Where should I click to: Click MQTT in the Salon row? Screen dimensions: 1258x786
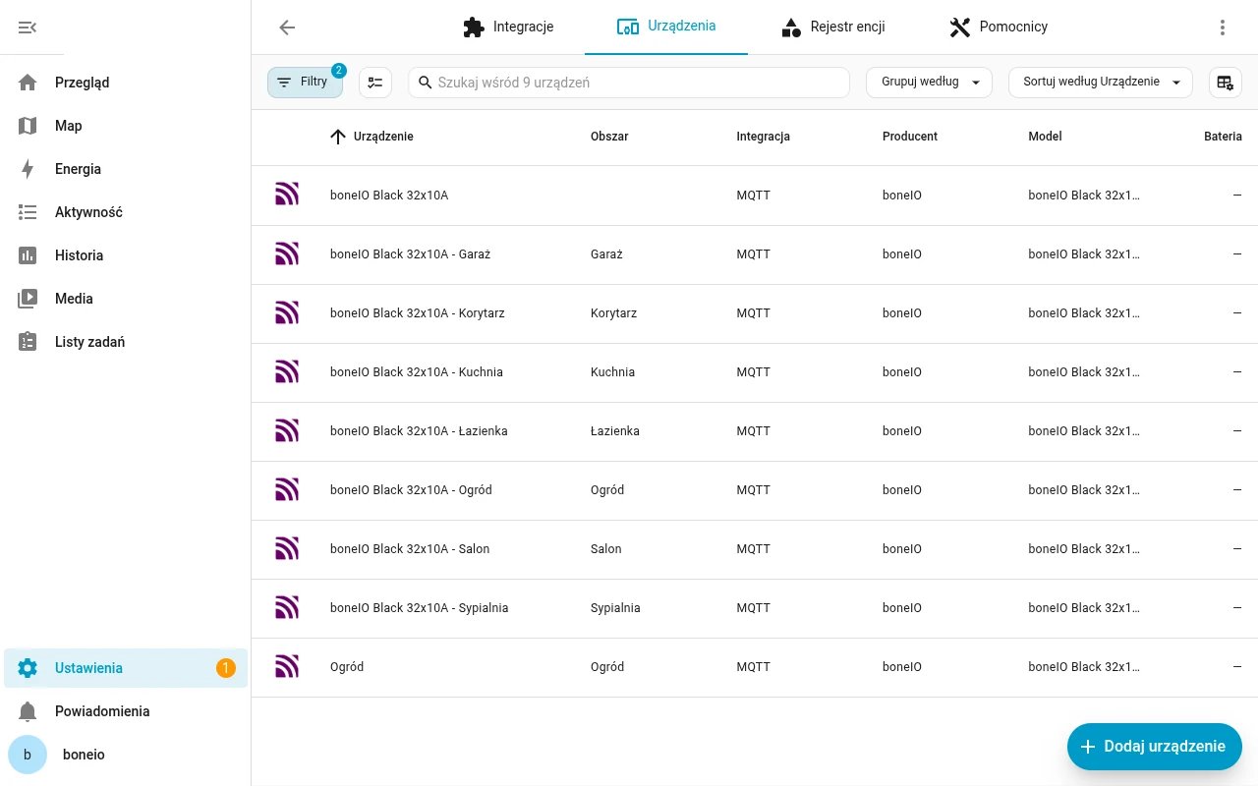[754, 549]
